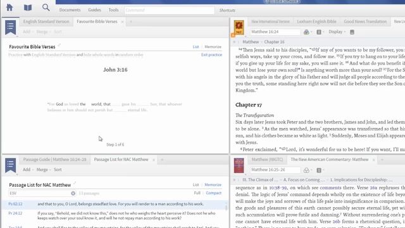Switch Favourite Bible Verses to List view
The height and width of the screenshot is (228, 405).
(x=196, y=47)
